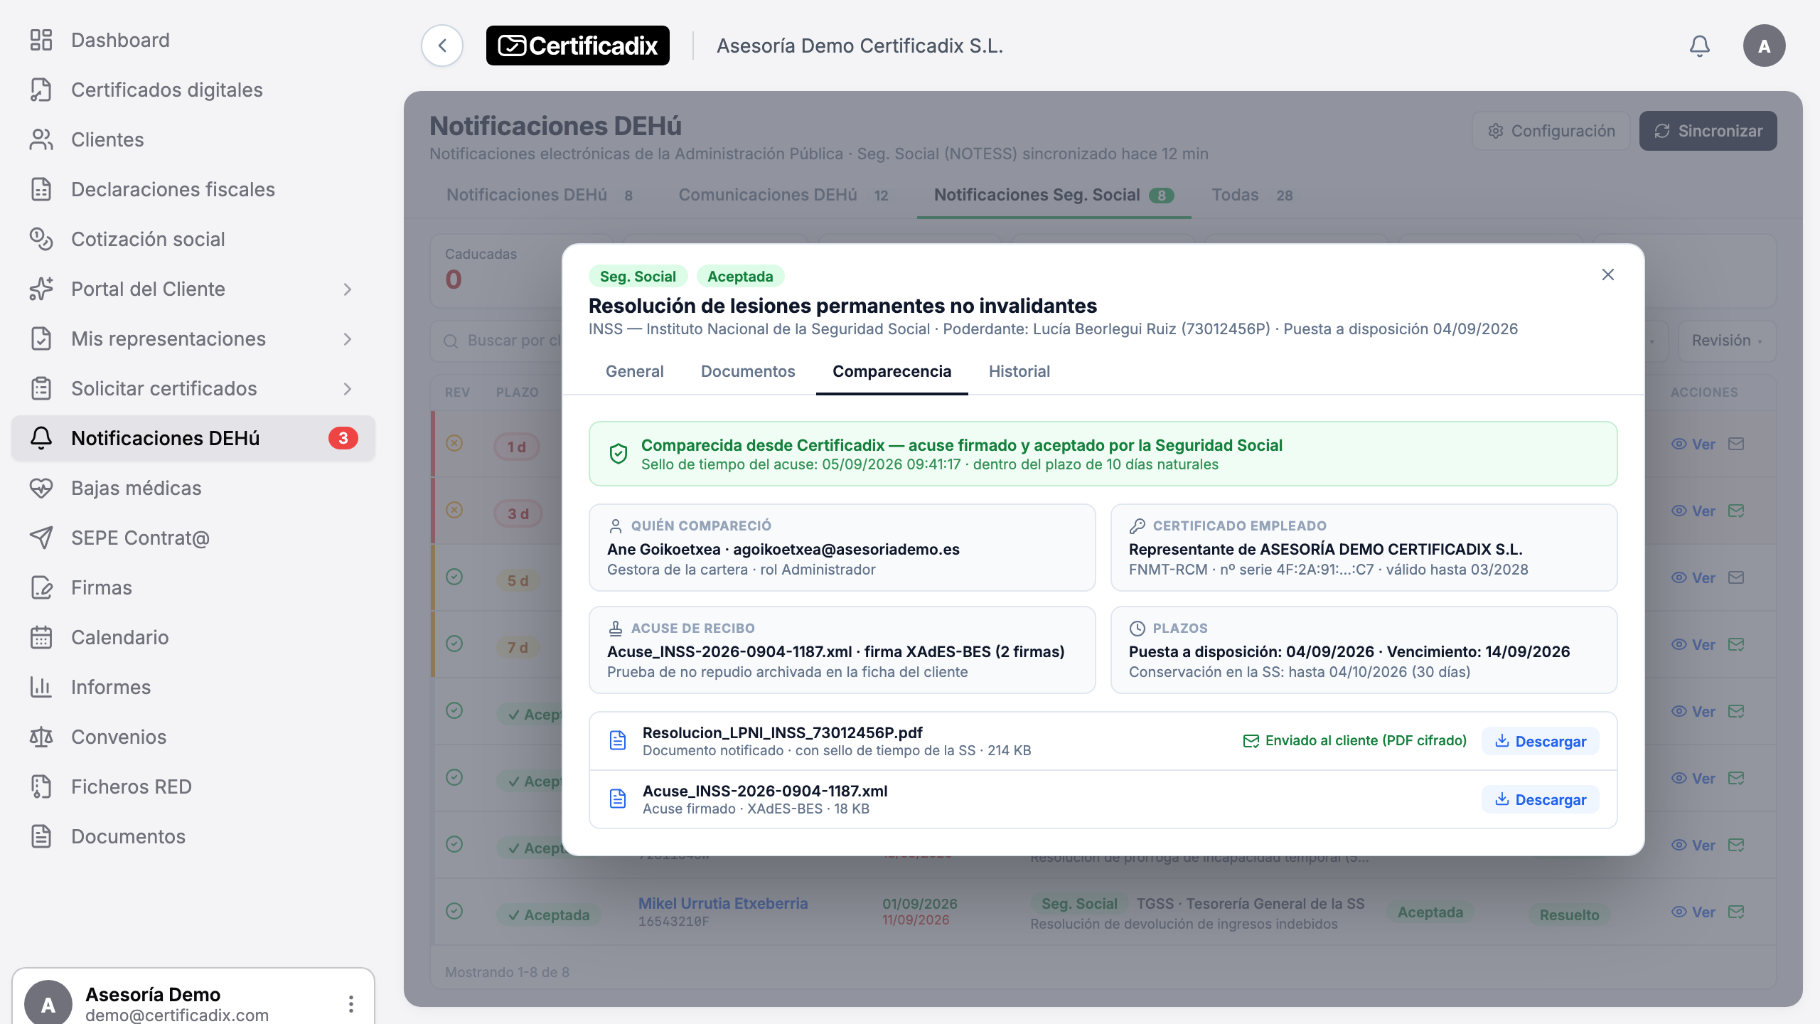
Task: Select Notificaciones DEHú in sidebar
Action: (x=193, y=438)
